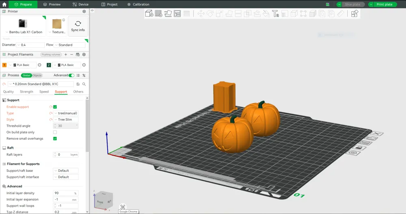Viewport: 406px width, 214px height.
Task: Click the Sync info icon
Action: click(78, 26)
